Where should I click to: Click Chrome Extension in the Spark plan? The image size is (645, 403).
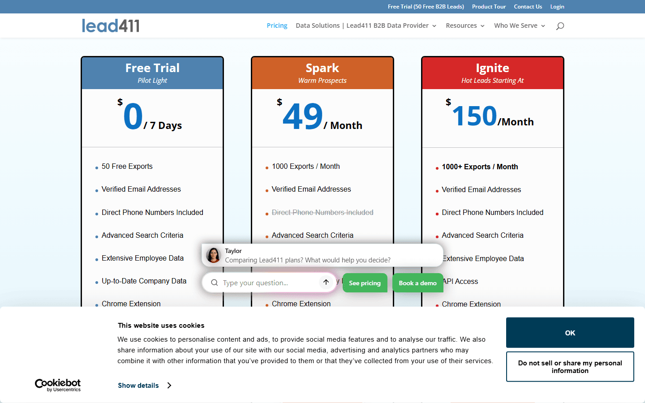click(301, 304)
